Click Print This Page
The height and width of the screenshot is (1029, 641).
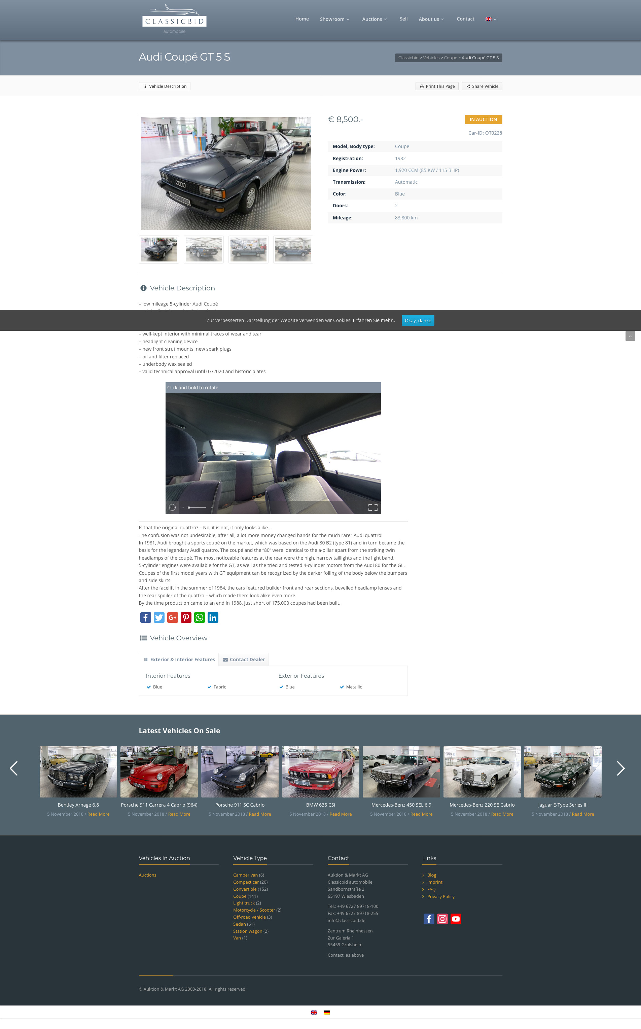(437, 86)
